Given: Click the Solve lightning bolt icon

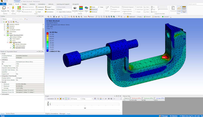Looking at the screenshot, I should 13,8.
